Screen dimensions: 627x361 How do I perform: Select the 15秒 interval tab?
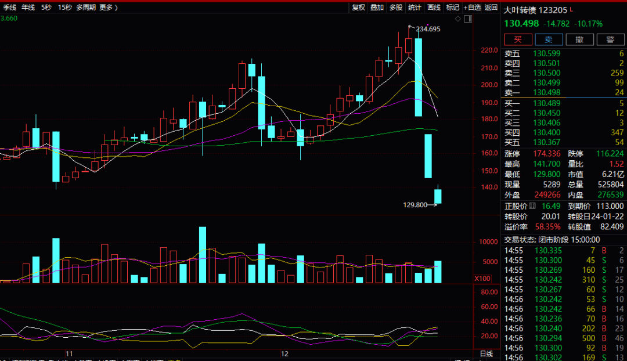pos(65,8)
